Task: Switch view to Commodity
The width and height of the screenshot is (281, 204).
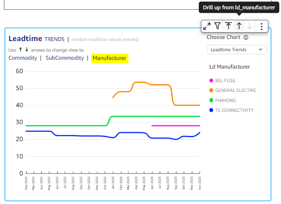Action: point(22,58)
